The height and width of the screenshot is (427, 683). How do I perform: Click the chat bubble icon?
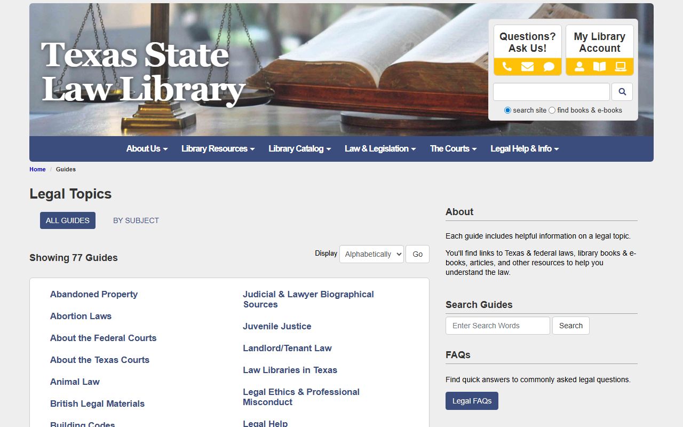[x=549, y=67]
